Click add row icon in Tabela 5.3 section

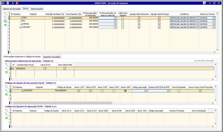[x=6, y=87]
